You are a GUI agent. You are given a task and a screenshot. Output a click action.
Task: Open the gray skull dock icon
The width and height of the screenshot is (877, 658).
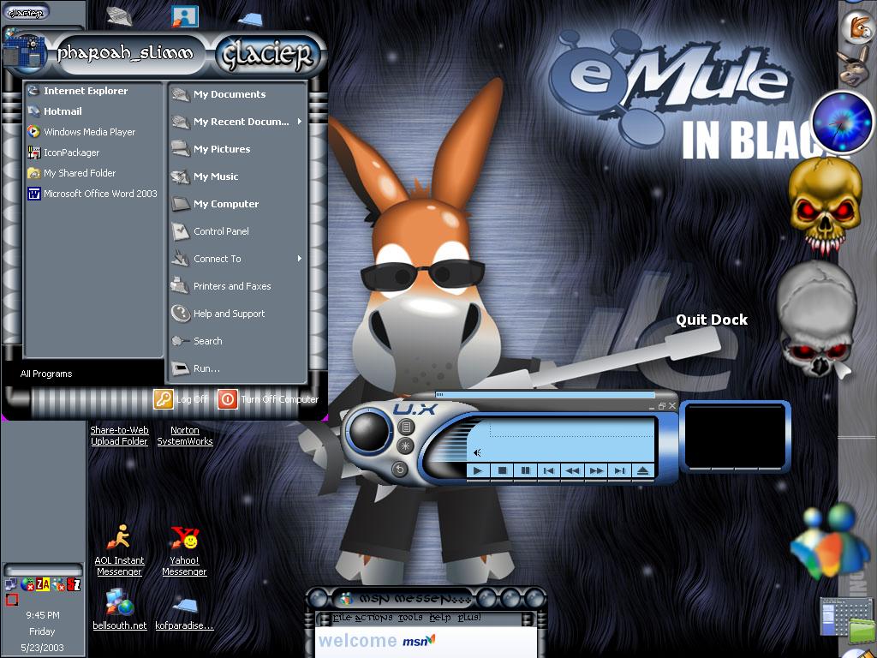tap(817, 319)
